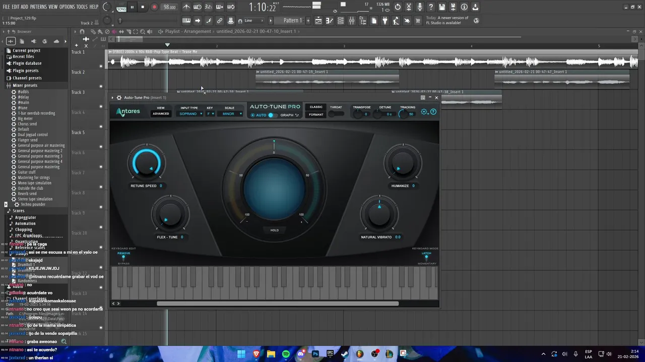Select the playlist zoom tool
645x362 pixels.
click(143, 32)
